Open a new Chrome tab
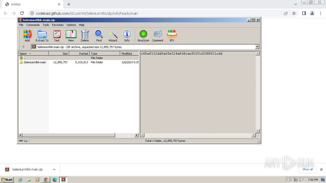 (x=69, y=4)
